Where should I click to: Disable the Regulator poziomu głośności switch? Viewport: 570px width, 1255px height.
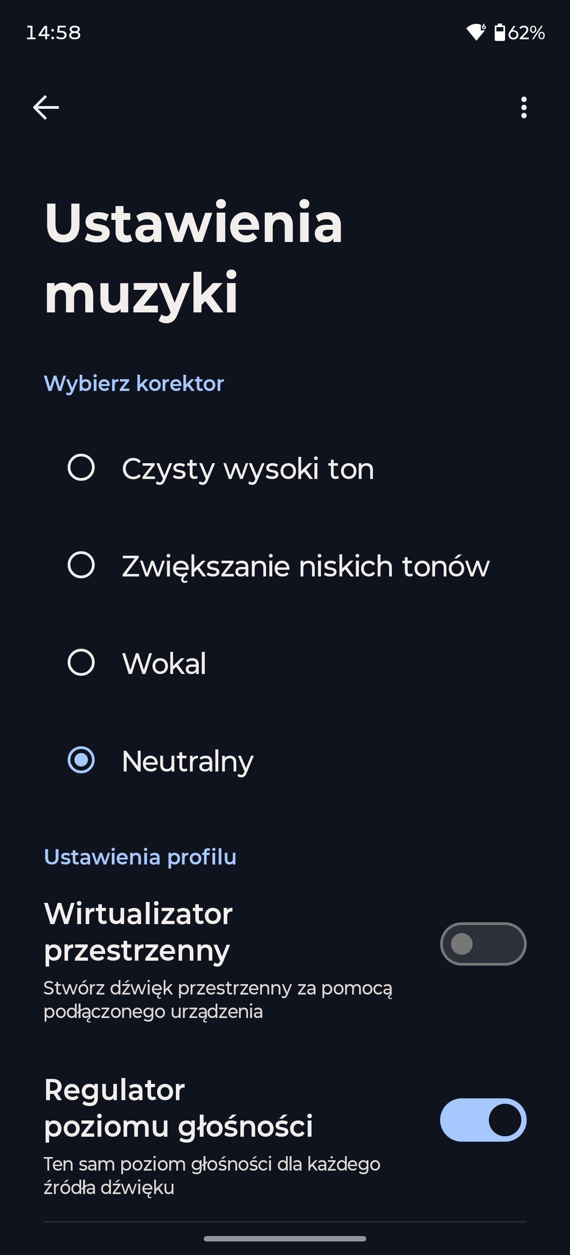(483, 1120)
